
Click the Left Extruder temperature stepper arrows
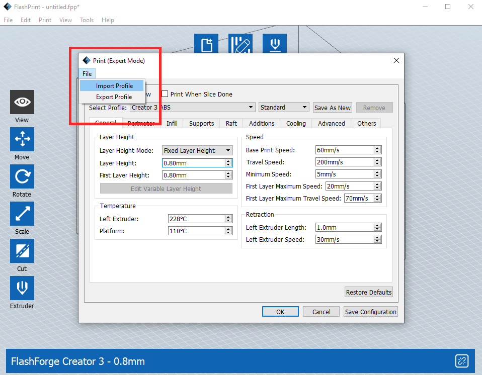(228, 219)
